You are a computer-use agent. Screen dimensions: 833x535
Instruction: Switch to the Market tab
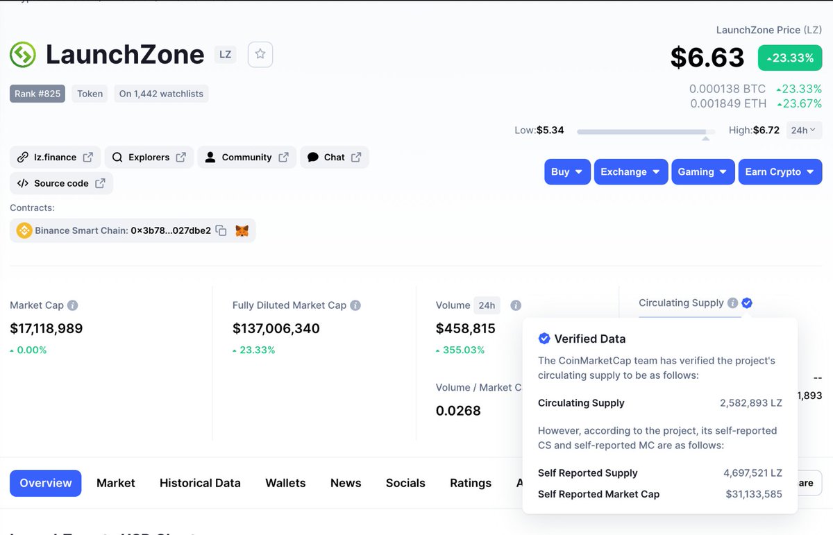[116, 483]
